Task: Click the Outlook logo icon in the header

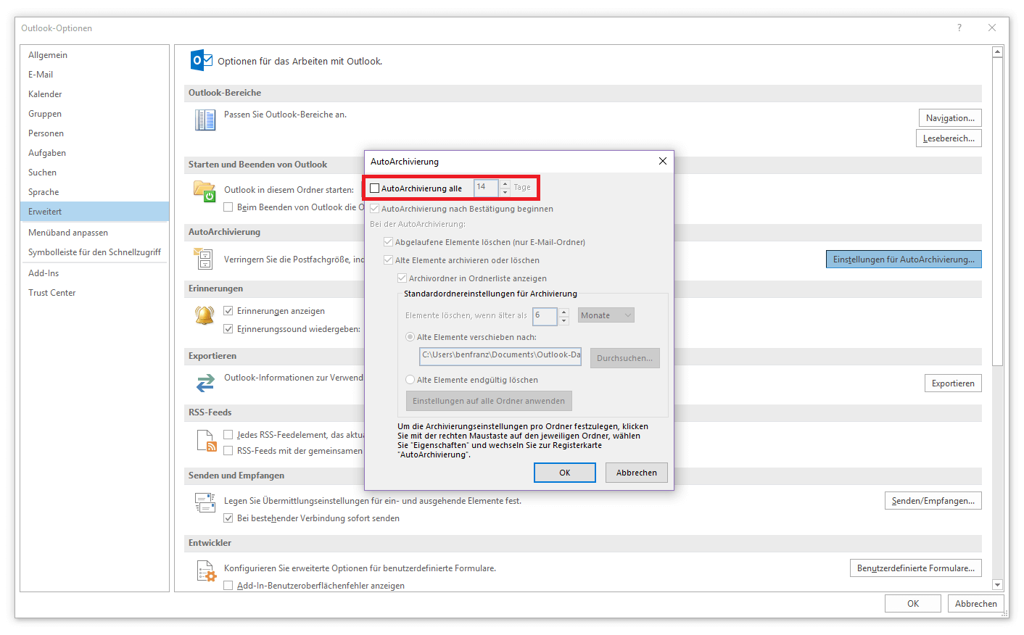Action: coord(201,60)
